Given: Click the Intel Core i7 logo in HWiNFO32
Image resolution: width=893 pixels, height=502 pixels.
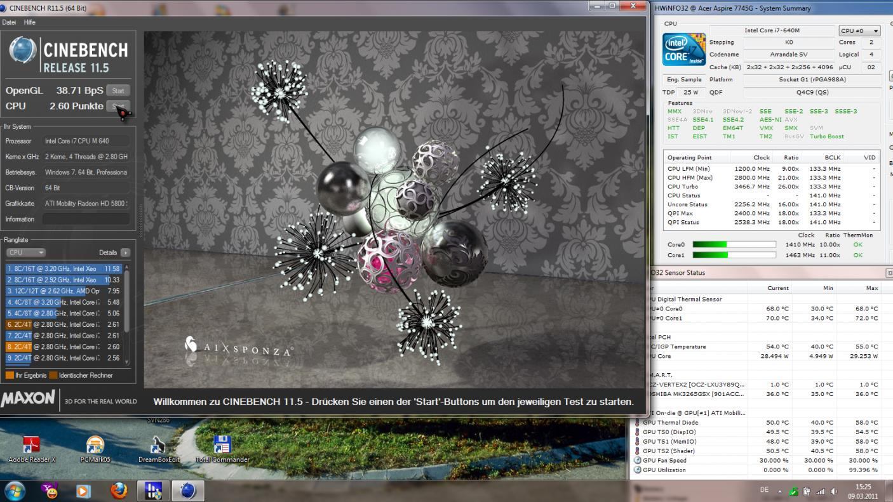Looking at the screenshot, I should tap(685, 50).
